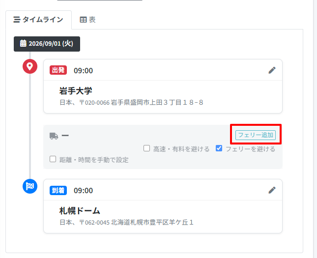Click the 出発 red label badge
This screenshot has height=258, width=317.
(x=58, y=70)
